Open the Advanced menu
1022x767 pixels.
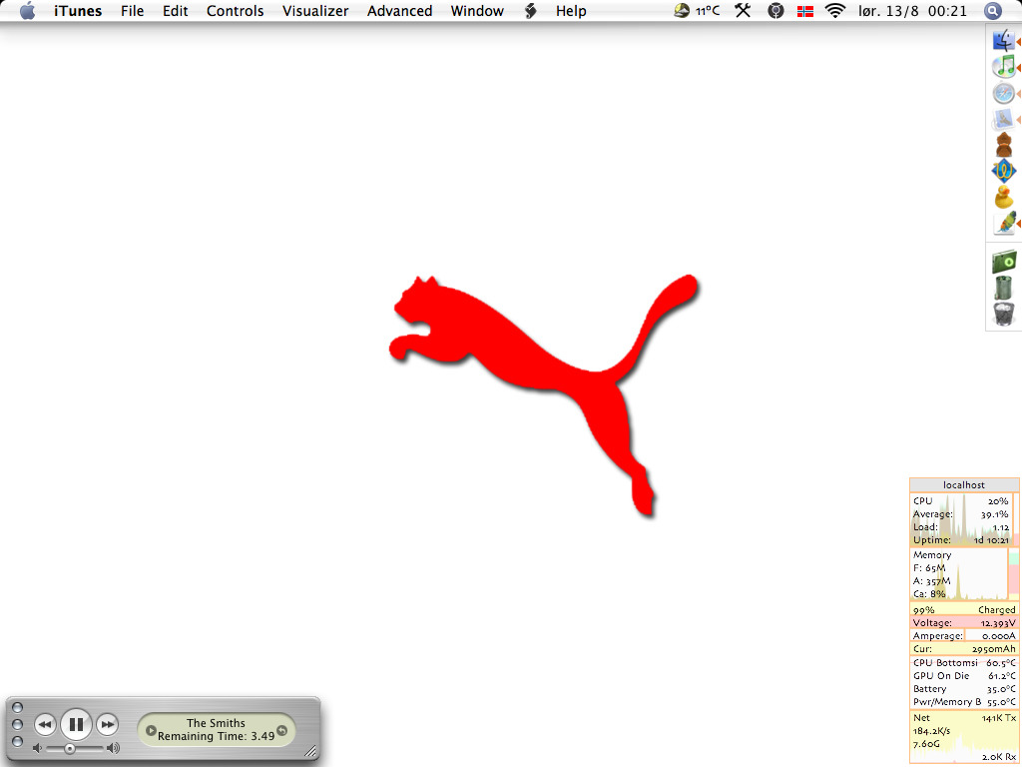click(x=399, y=11)
